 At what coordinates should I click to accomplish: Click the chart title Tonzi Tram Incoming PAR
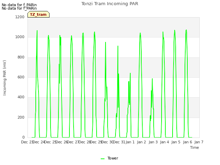pos(110,4)
